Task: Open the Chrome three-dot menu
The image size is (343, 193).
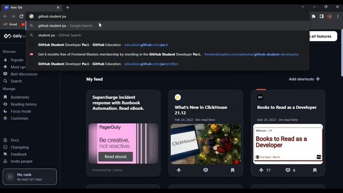Action: (338, 17)
